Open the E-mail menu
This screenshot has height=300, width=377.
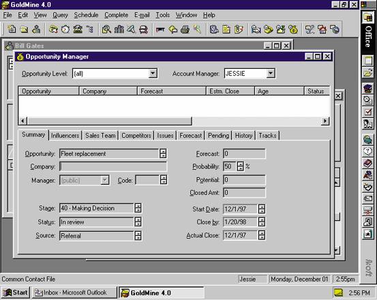point(142,15)
